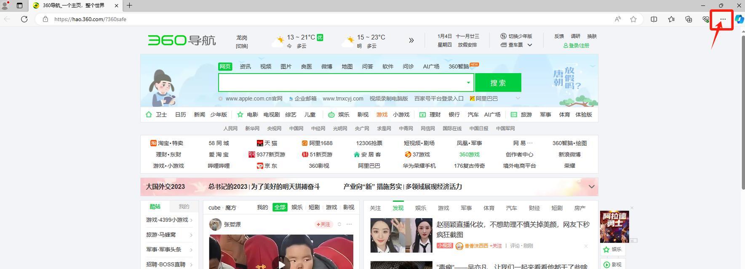Open the tab actions menu icon
745x269 pixels.
19,5
